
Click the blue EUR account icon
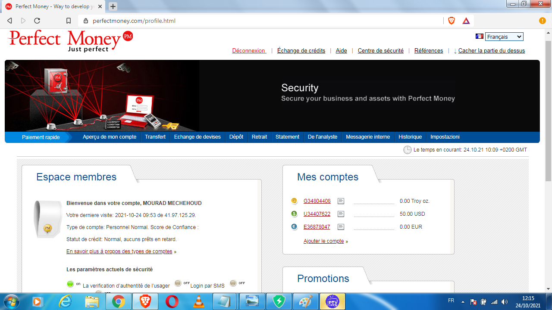294,227
